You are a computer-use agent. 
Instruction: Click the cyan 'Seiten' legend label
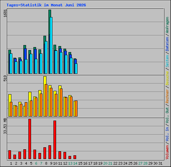coord(167,61)
